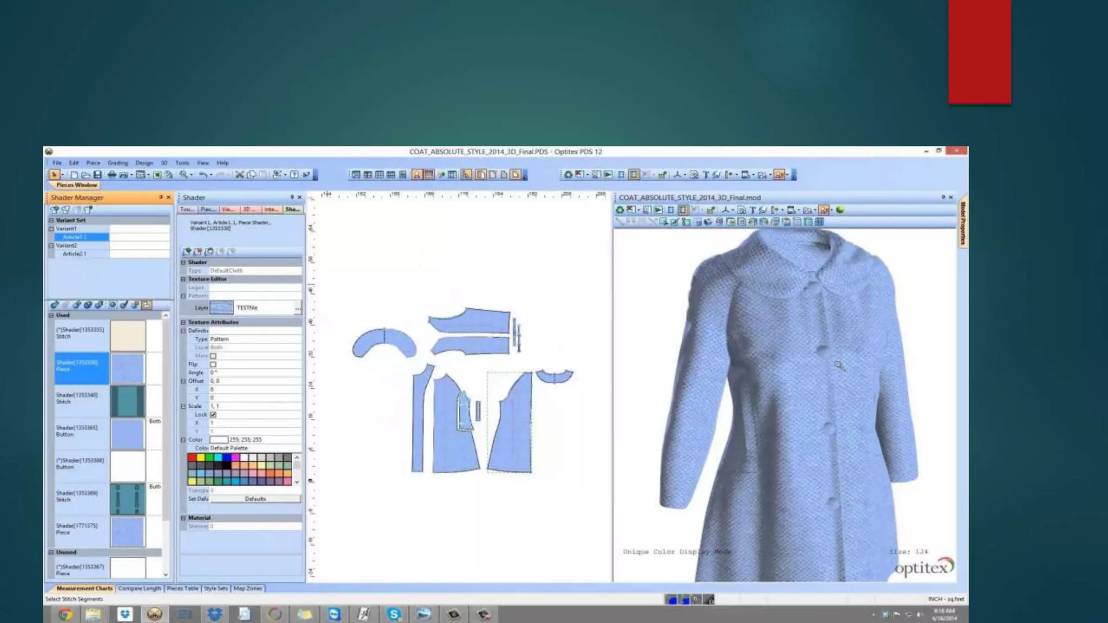Click first shirt icon in Shader Manager toolbar

54,210
